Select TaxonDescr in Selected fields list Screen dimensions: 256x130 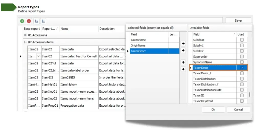(x=150, y=51)
